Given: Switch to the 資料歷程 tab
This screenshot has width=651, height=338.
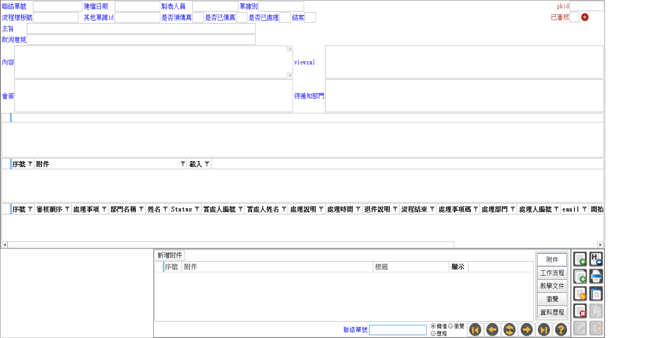Looking at the screenshot, I should pos(552,312).
